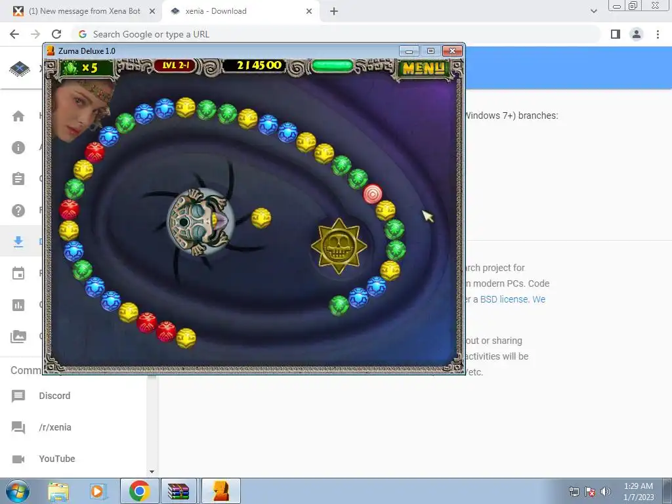Open WinRAR from the taskbar
Viewport: 672px width, 504px height.
coord(178,491)
